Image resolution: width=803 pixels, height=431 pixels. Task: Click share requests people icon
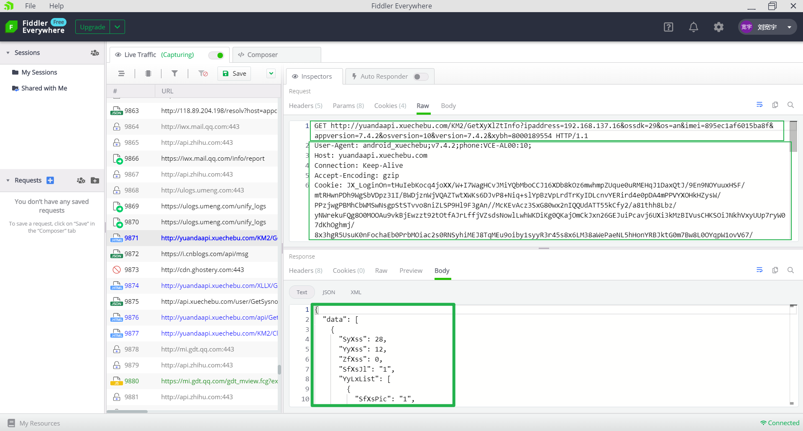point(81,180)
